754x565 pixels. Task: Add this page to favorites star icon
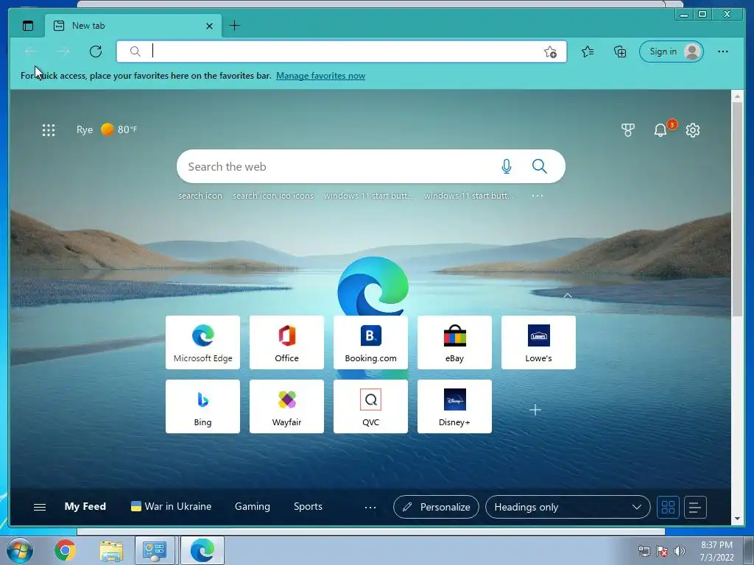pos(550,52)
